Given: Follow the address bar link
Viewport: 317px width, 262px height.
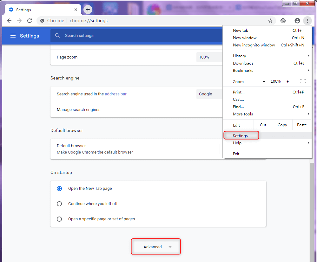Looking at the screenshot, I should pos(116,94).
